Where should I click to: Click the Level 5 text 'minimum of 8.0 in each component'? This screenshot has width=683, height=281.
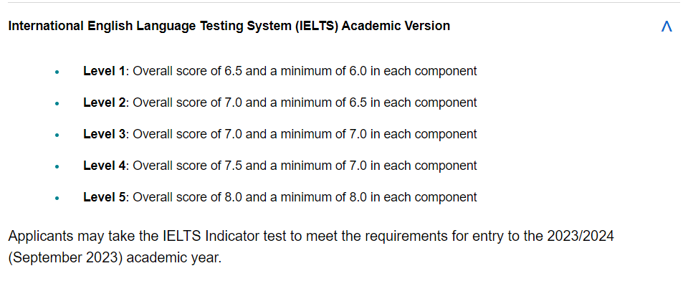click(379, 197)
